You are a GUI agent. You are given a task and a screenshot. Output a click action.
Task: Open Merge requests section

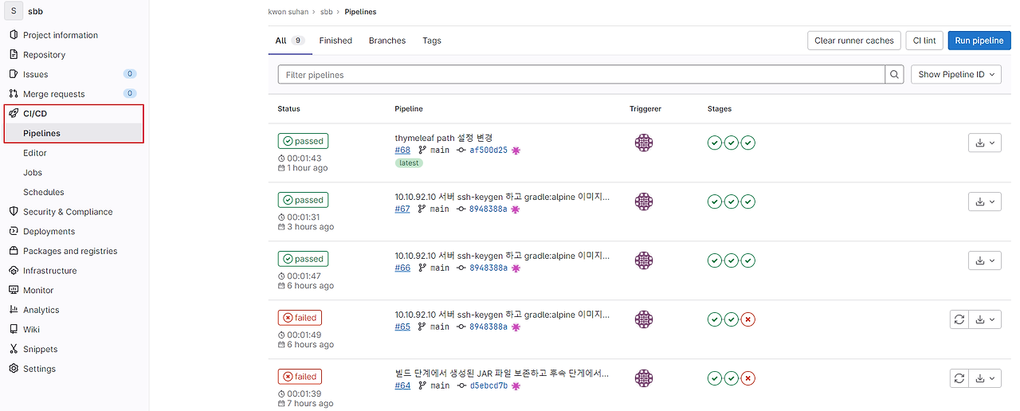pyautogui.click(x=53, y=94)
